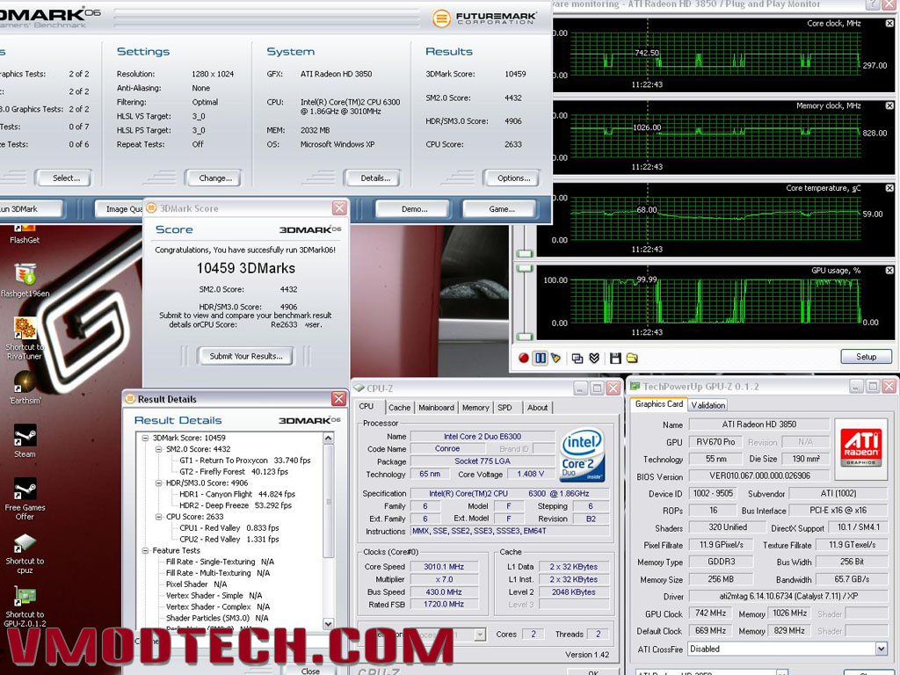
Task: Click the floppy disk save icon
Action: [x=615, y=359]
